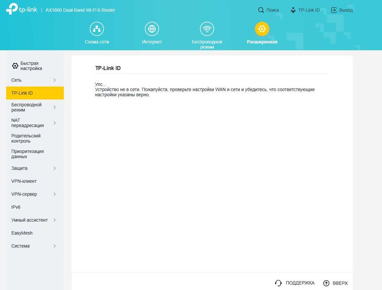Switch to the Расширенная tab label

[262, 42]
